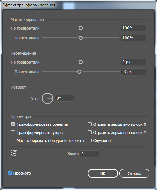Check Отразить зеркально по оси X
This screenshot has width=157, height=190.
click(x=90, y=124)
